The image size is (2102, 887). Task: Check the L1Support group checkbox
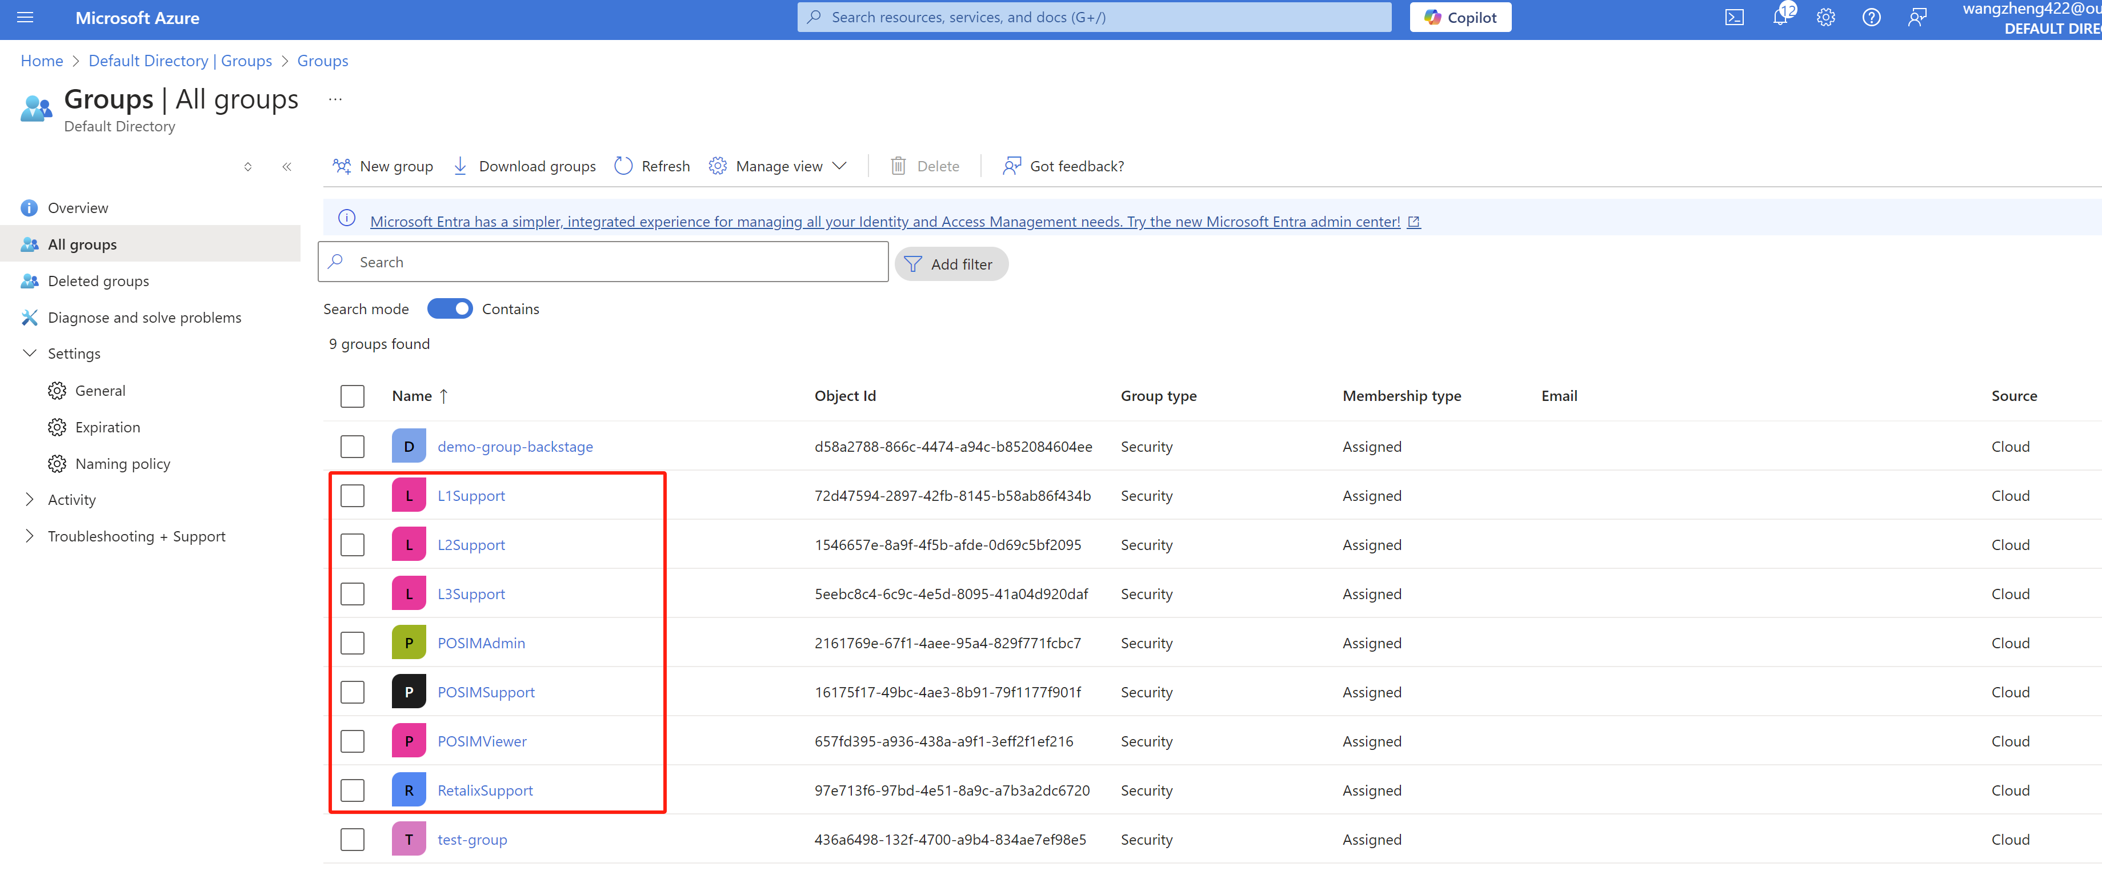(x=353, y=495)
